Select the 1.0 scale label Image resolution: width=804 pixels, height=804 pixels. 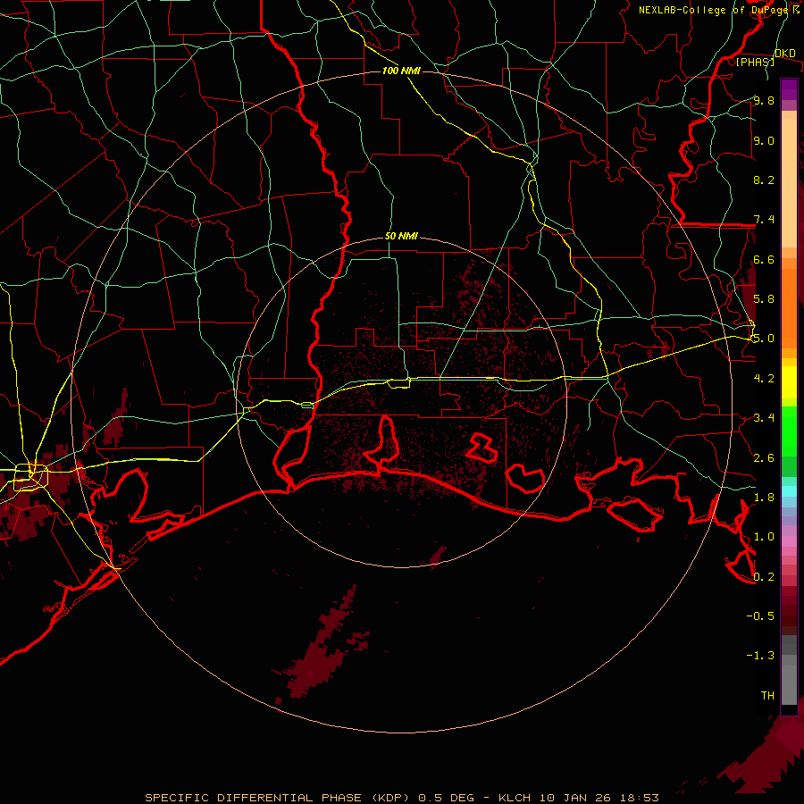(x=764, y=536)
